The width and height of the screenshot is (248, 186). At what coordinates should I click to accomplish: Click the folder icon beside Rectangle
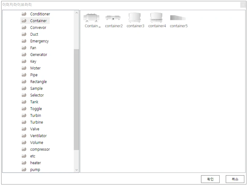24,82
